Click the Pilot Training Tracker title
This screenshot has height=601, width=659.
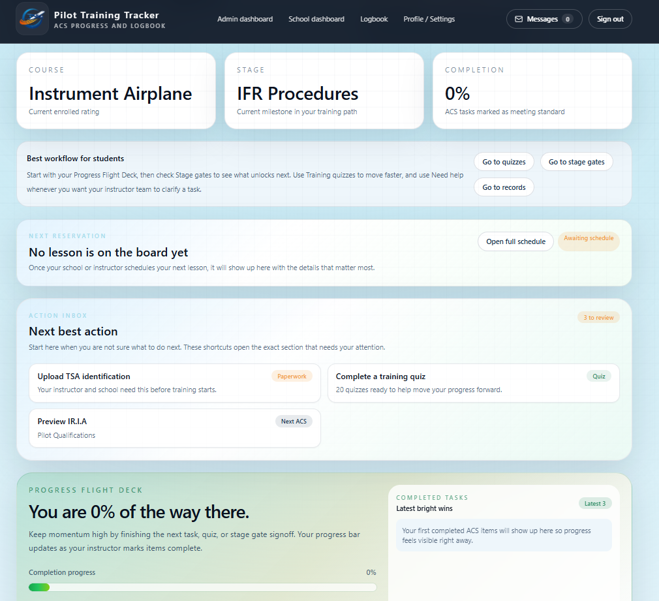tap(106, 15)
